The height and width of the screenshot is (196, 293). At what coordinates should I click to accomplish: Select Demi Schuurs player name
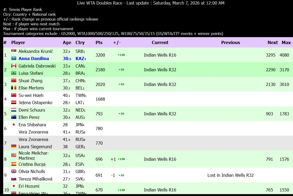click(x=32, y=110)
